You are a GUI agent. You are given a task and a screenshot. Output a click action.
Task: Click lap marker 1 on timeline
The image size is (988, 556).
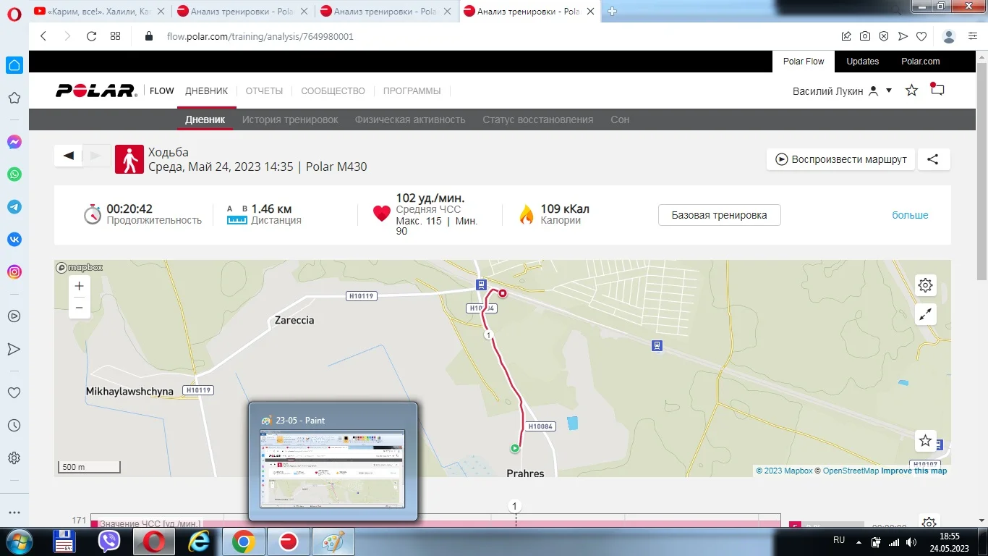[515, 506]
